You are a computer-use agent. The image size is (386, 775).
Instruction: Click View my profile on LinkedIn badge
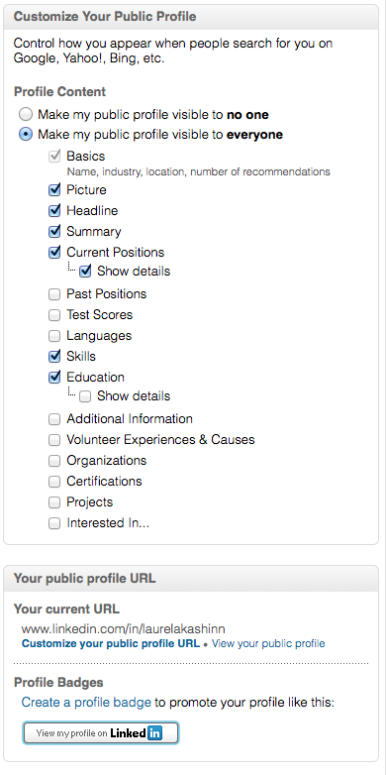coord(100,732)
